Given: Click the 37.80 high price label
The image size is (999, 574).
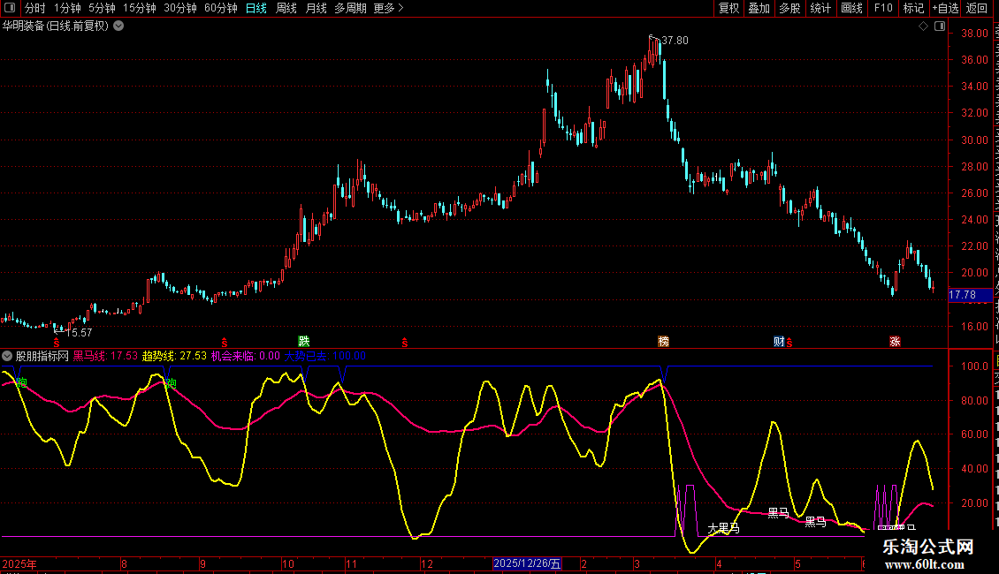Looking at the screenshot, I should point(675,40).
